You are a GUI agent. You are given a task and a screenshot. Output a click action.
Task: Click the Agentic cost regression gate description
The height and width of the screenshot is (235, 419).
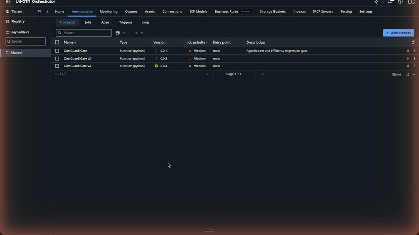pos(277,51)
